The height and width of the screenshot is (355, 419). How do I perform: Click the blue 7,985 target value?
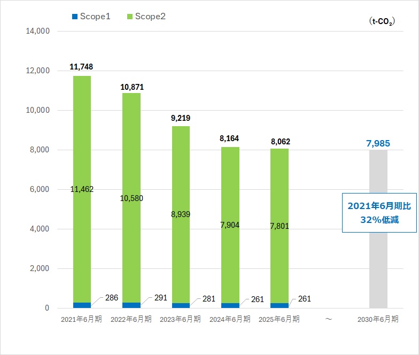pyautogui.click(x=378, y=143)
